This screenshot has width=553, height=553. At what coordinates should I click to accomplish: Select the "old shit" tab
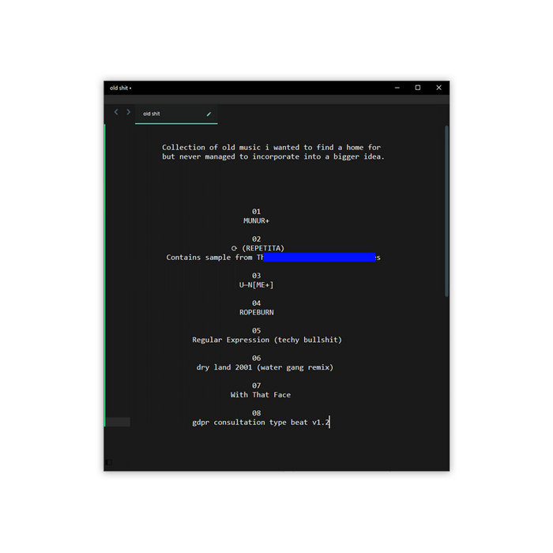pyautogui.click(x=152, y=114)
